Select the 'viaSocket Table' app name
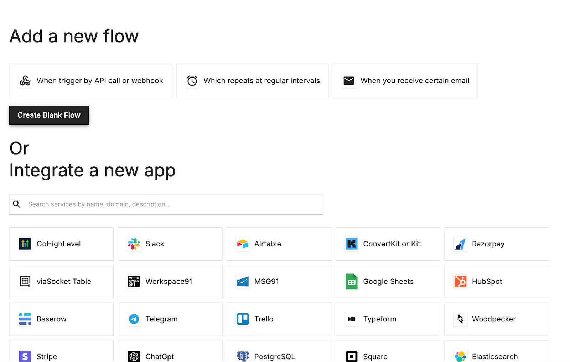Viewport: 570px width, 362px height. [x=64, y=282]
